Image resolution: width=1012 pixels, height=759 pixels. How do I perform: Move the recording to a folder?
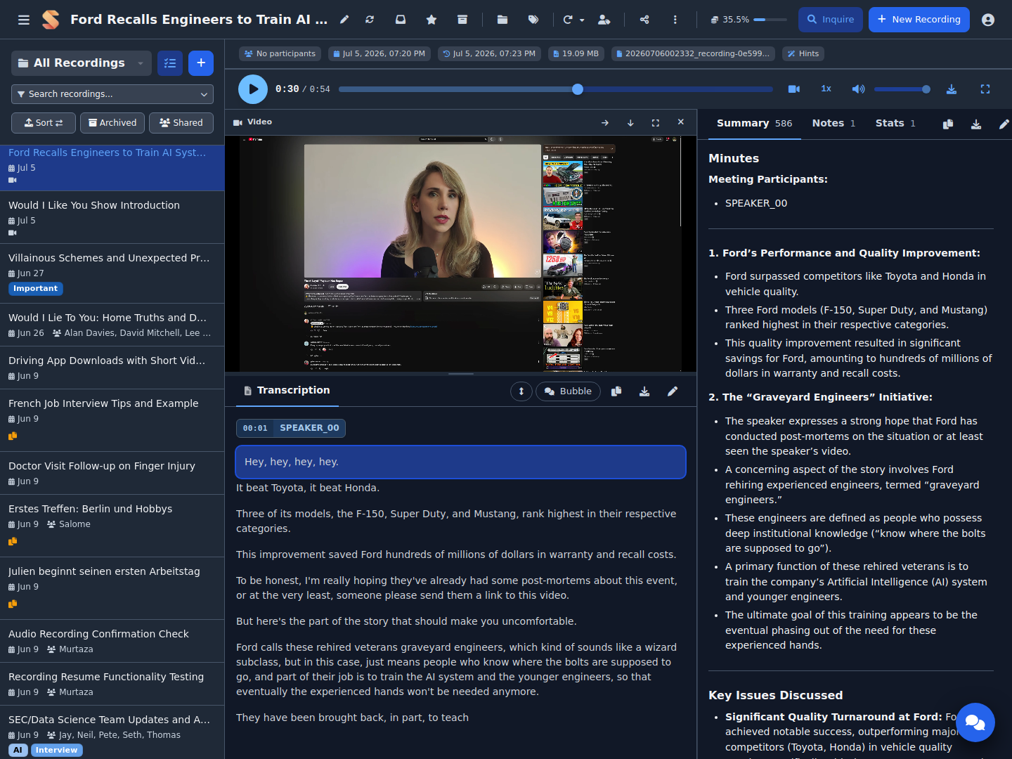502,20
